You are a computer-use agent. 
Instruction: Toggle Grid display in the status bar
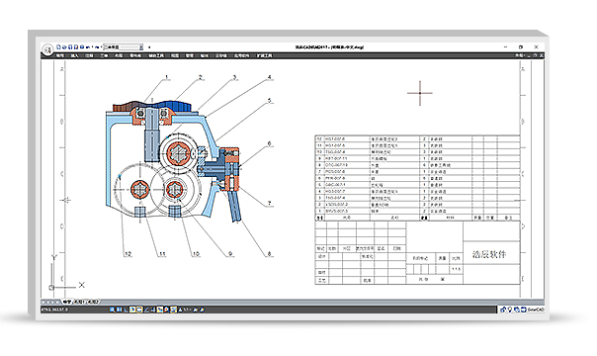(119, 310)
